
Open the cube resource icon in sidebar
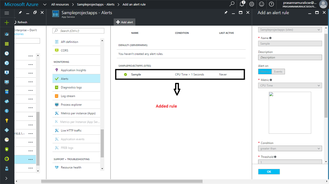tap(7, 34)
